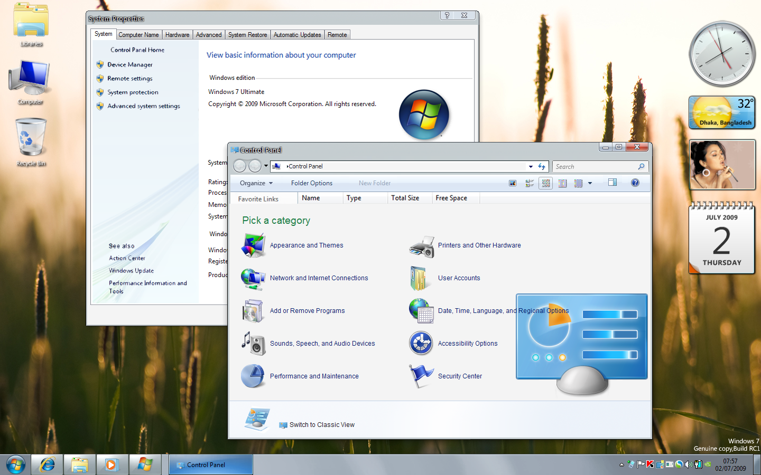Click the Dhaka weather gadget
This screenshot has width=761, height=475.
(x=722, y=112)
